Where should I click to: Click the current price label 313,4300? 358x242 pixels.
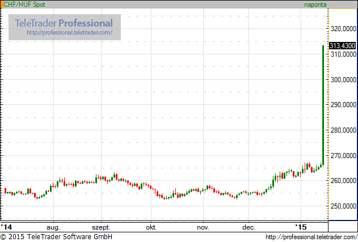(x=342, y=45)
